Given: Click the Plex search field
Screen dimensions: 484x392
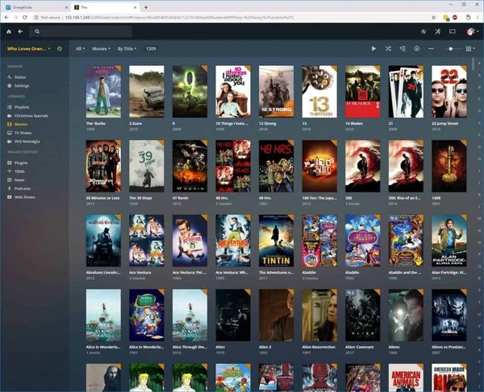Looking at the screenshot, I should (81, 31).
